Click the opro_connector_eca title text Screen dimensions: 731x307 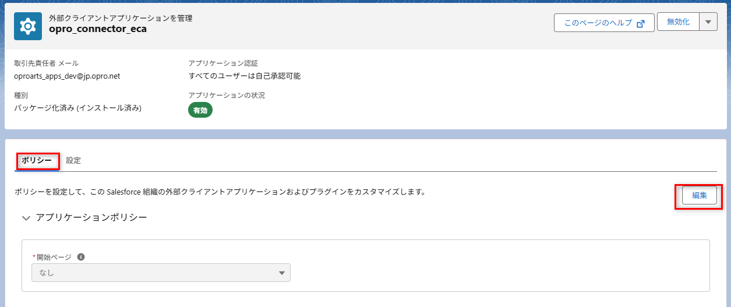[97, 29]
